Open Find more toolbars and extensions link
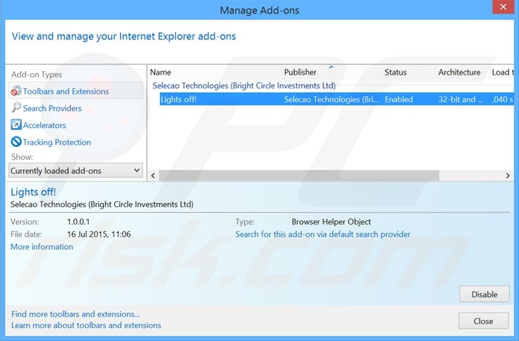This screenshot has width=519, height=341. click(x=76, y=314)
